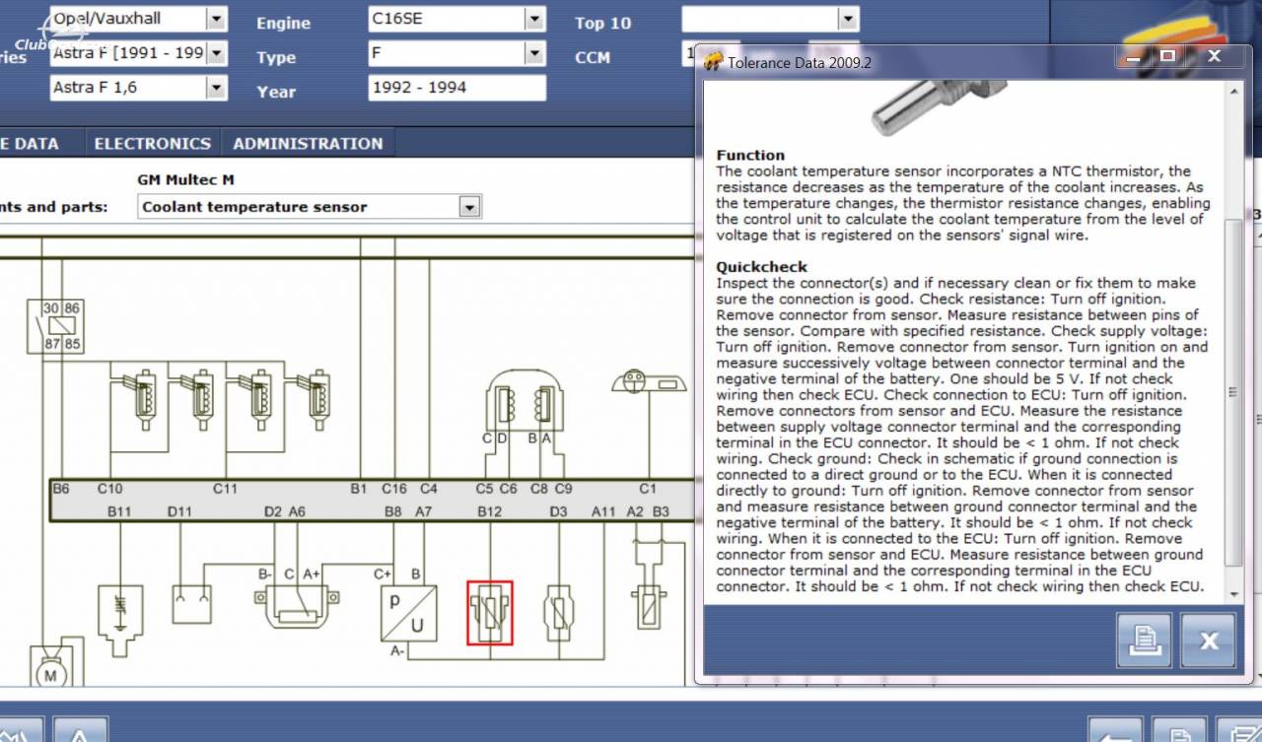Click the component symbol above pin C1
Viewport: 1262px width, 742px height.
(649, 382)
